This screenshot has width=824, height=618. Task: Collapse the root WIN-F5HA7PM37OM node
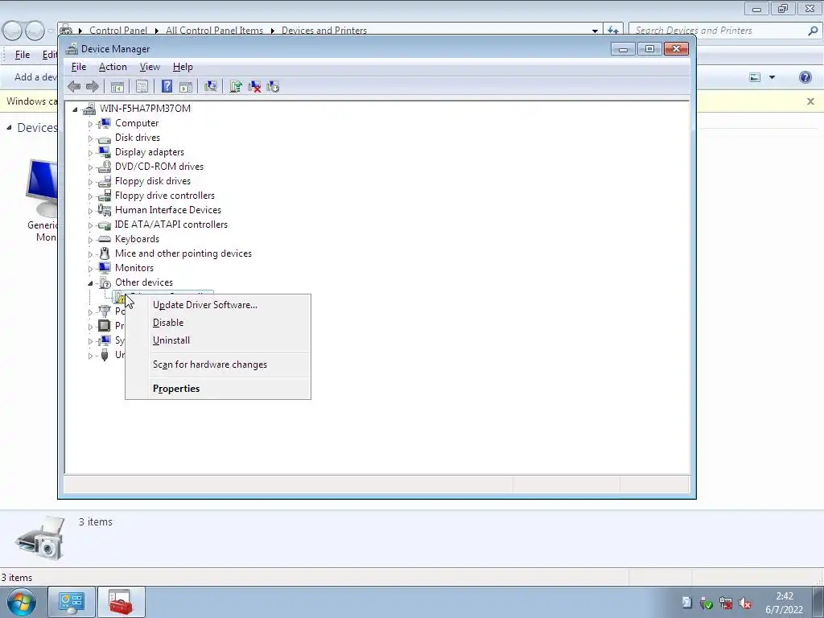click(75, 109)
